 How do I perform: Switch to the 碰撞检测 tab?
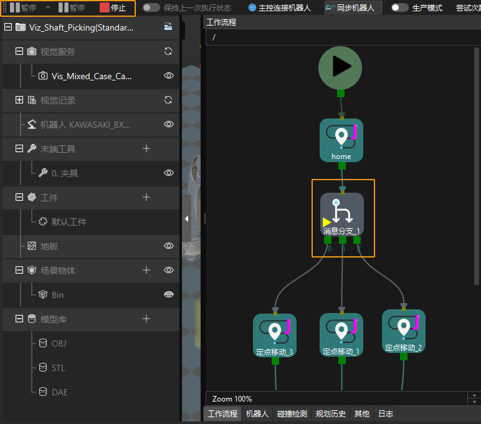(x=292, y=413)
